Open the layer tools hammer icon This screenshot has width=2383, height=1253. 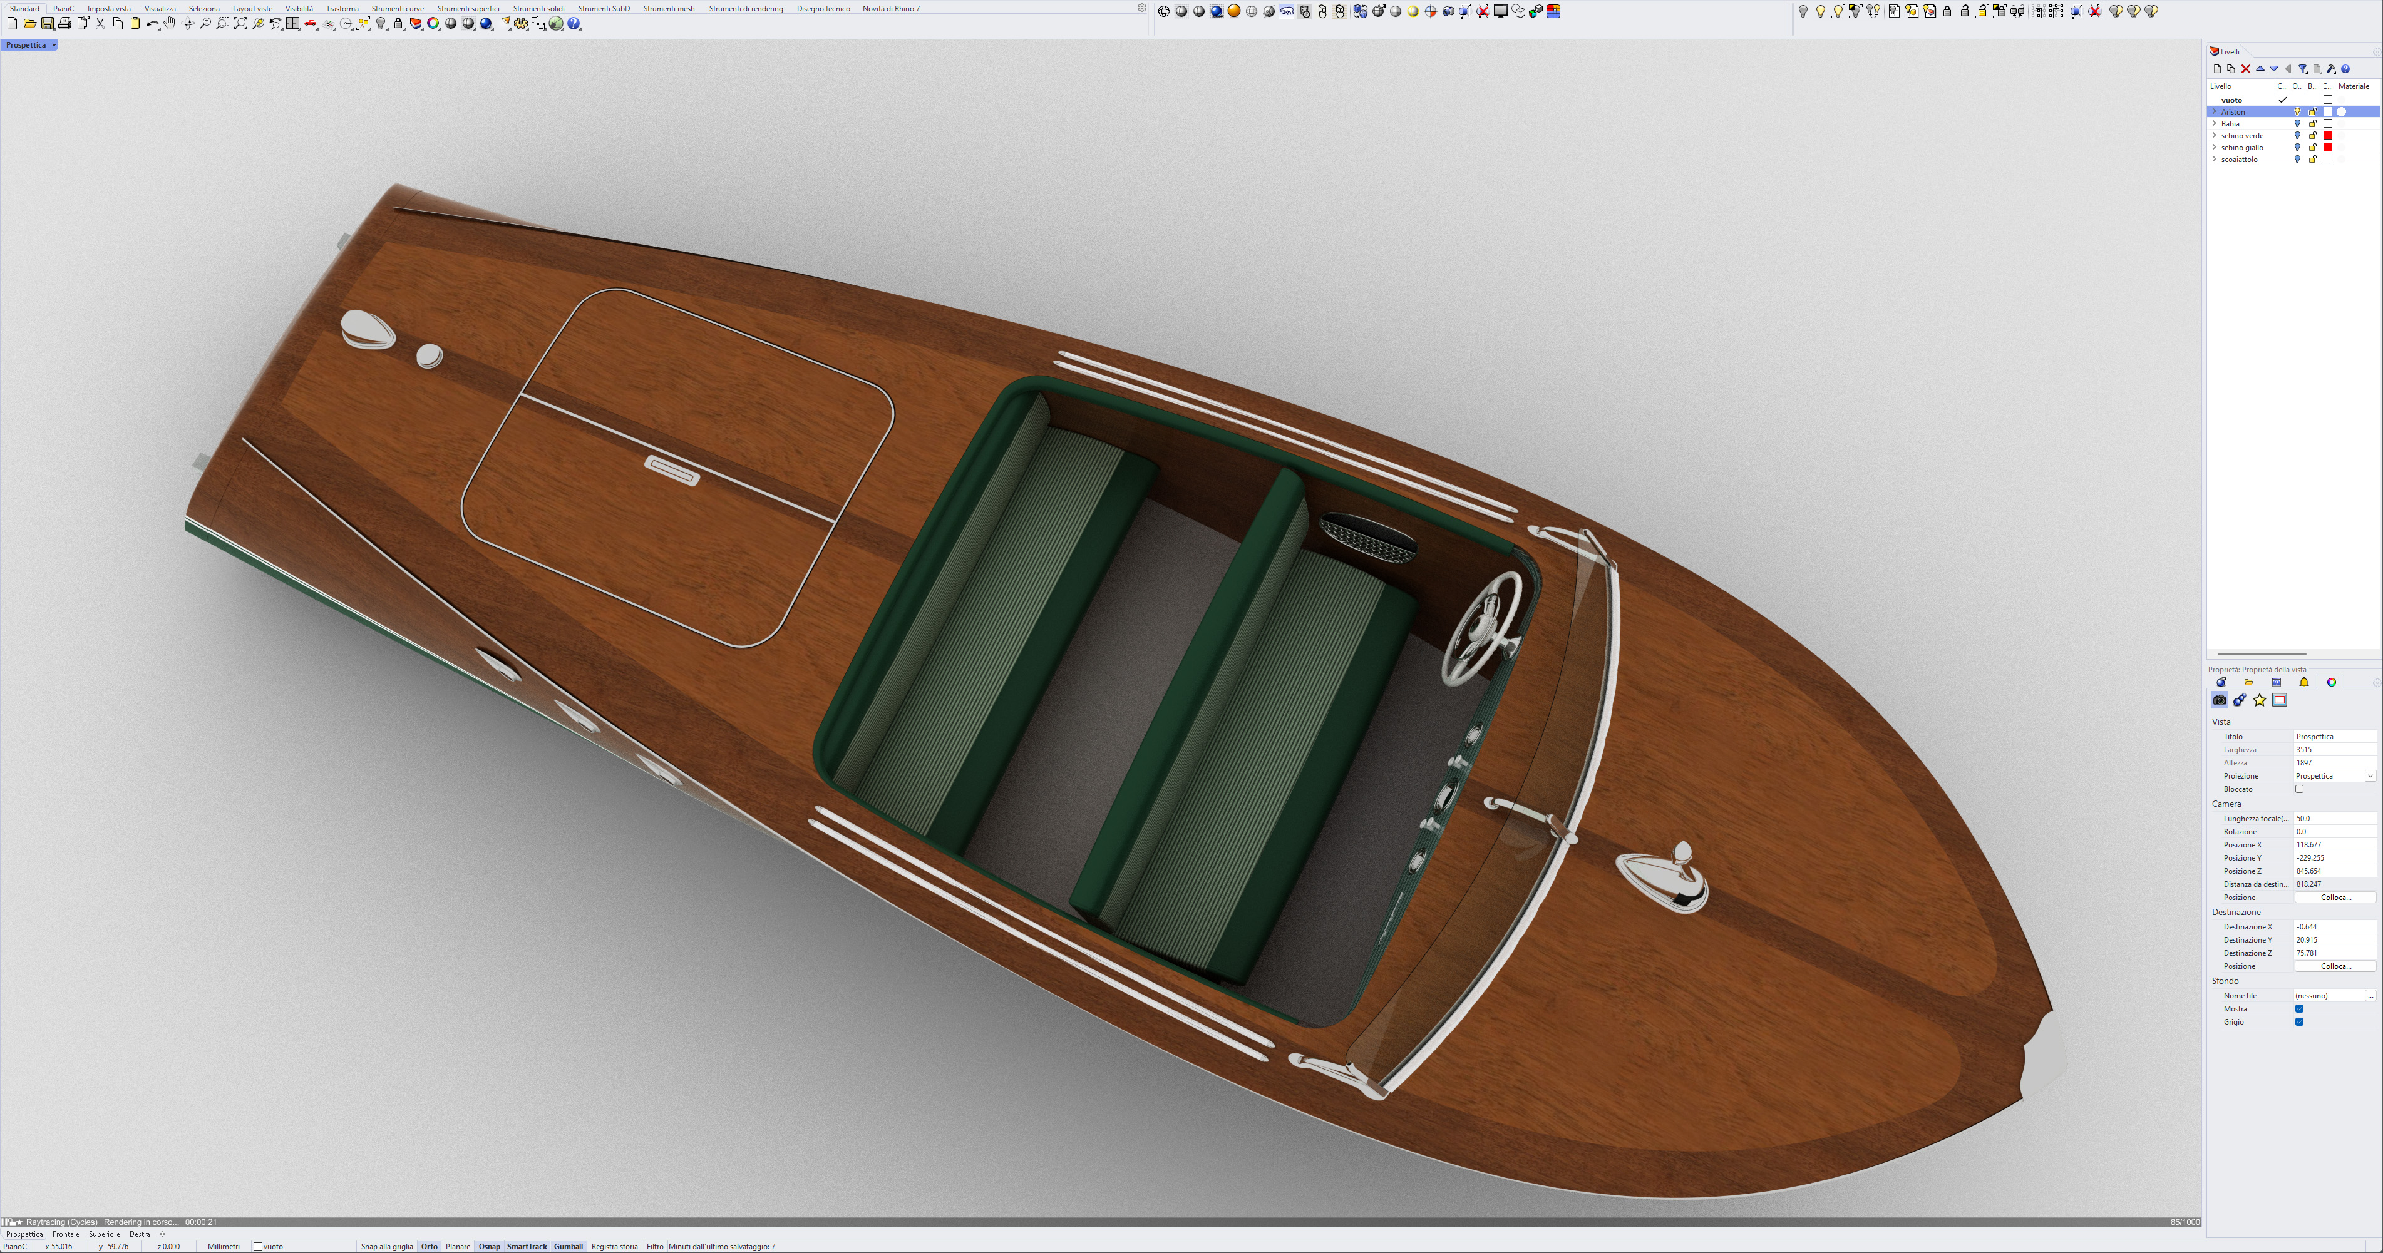pyautogui.click(x=2331, y=69)
